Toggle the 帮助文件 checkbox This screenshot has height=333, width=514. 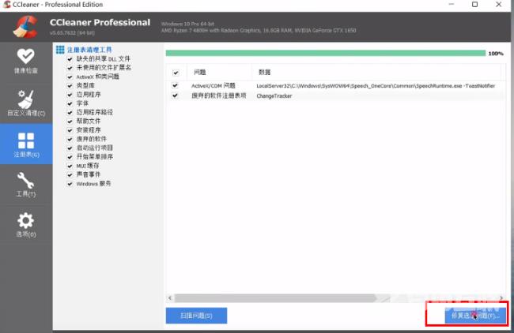[x=70, y=122]
